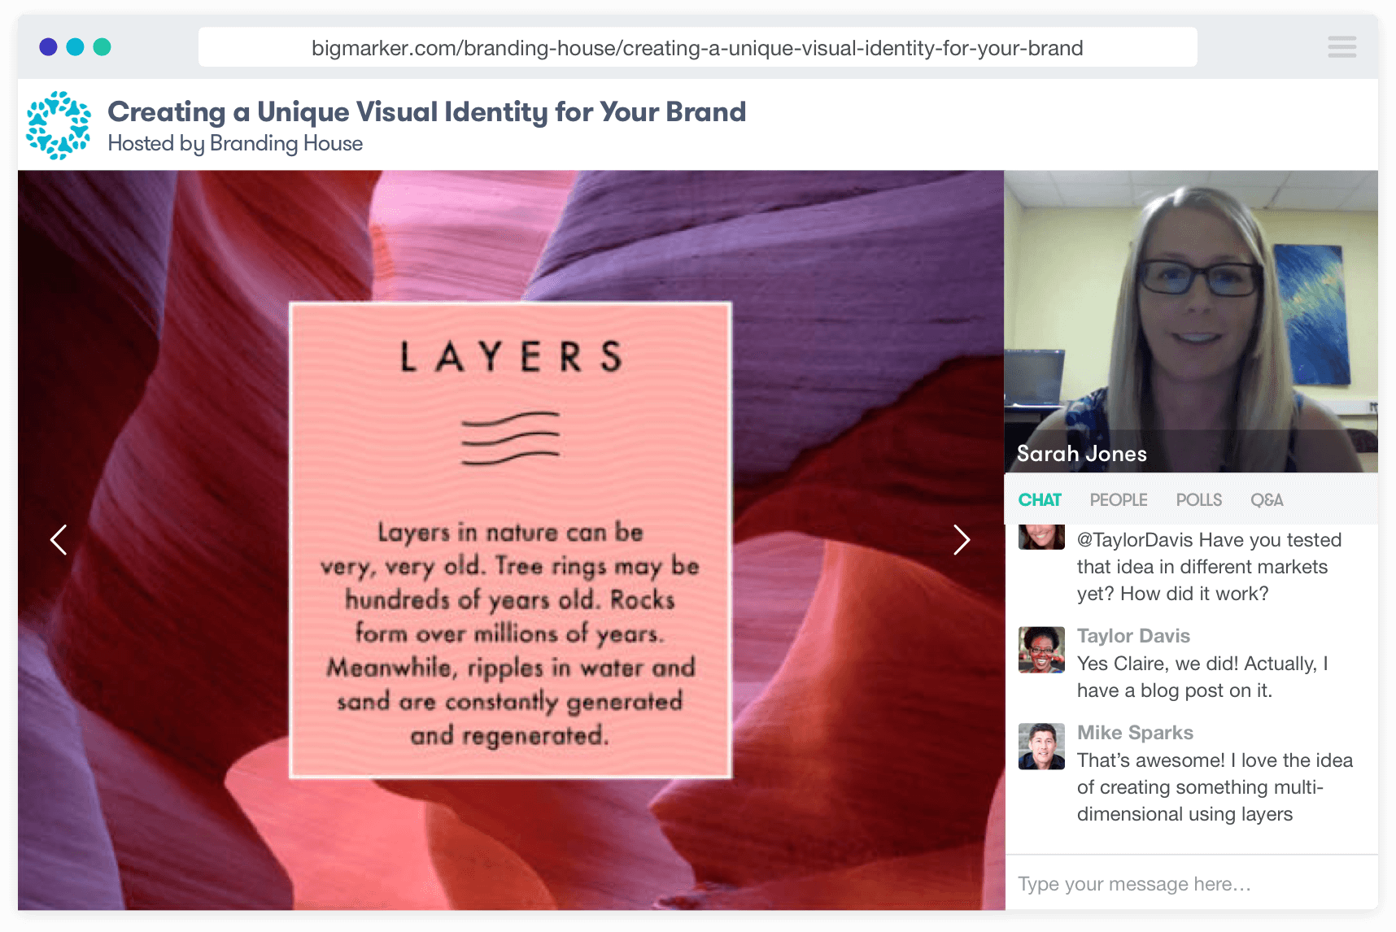The height and width of the screenshot is (932, 1396).
Task: Click the BigMarker logo icon
Action: (x=59, y=125)
